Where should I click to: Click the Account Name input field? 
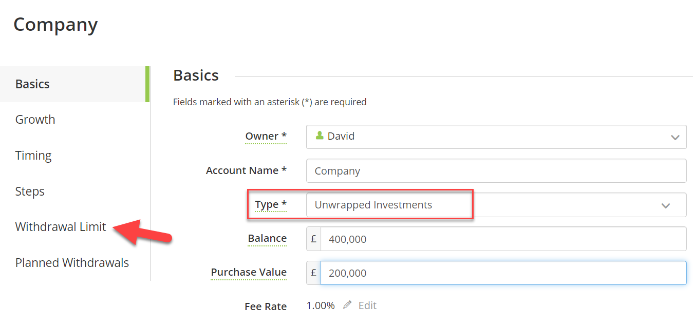coord(496,171)
